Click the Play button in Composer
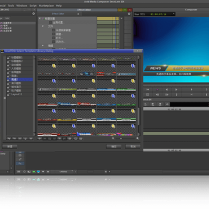Viewport: 209px width, 209px height. [192, 89]
